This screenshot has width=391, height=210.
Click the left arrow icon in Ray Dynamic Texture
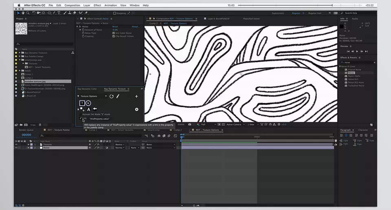click(95, 109)
